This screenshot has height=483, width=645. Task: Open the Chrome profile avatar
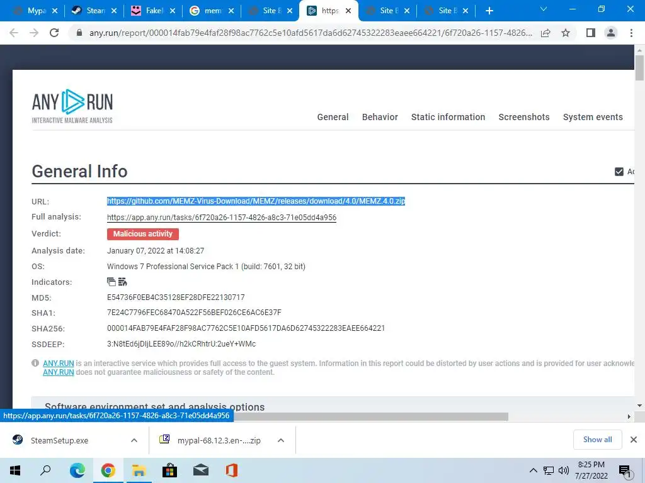pyautogui.click(x=611, y=33)
